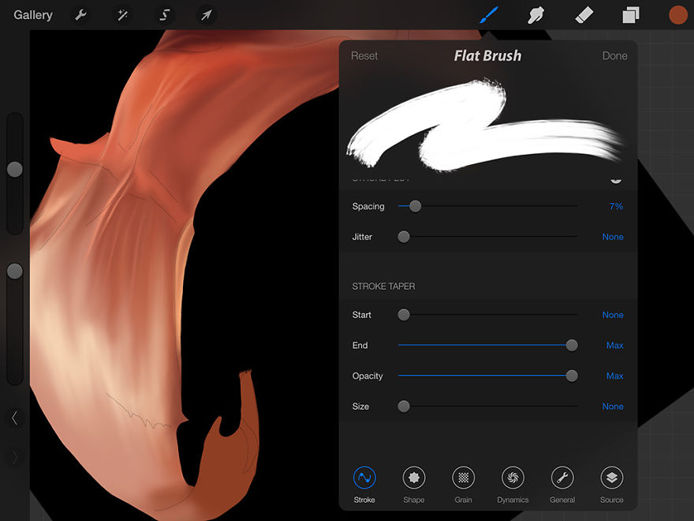Select the Smudge tool

[x=536, y=14]
